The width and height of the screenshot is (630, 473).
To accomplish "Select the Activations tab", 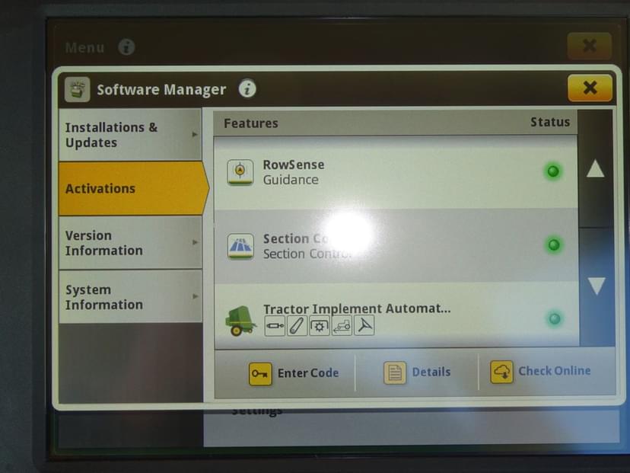I will (x=132, y=188).
